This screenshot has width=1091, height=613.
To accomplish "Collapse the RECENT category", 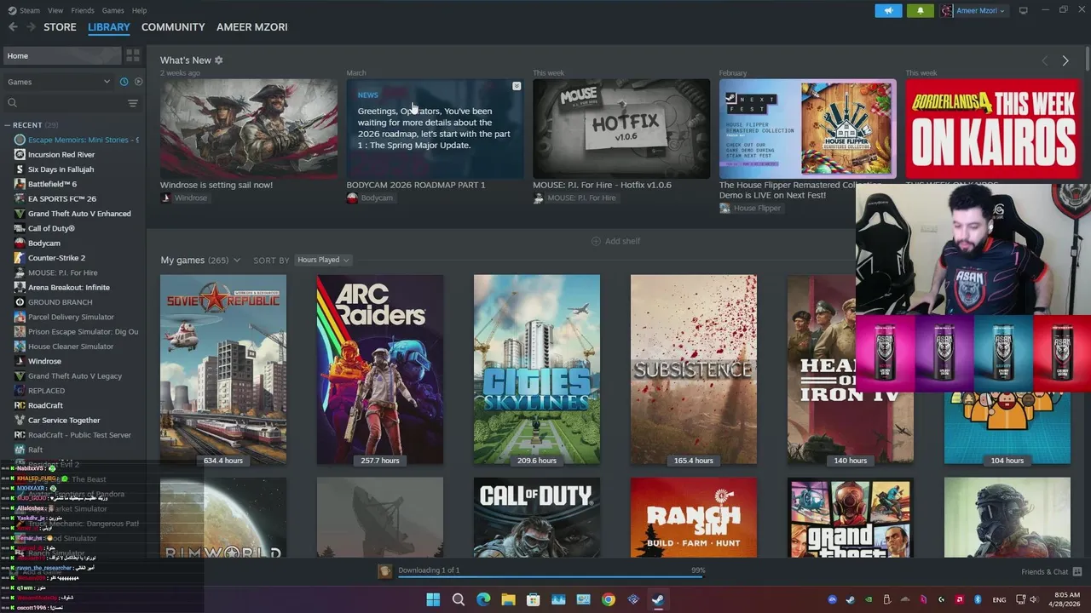I will pyautogui.click(x=9, y=125).
